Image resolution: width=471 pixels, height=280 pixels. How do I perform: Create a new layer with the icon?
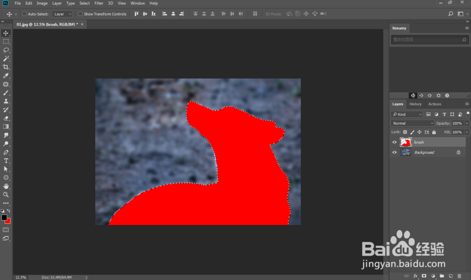coord(451,276)
